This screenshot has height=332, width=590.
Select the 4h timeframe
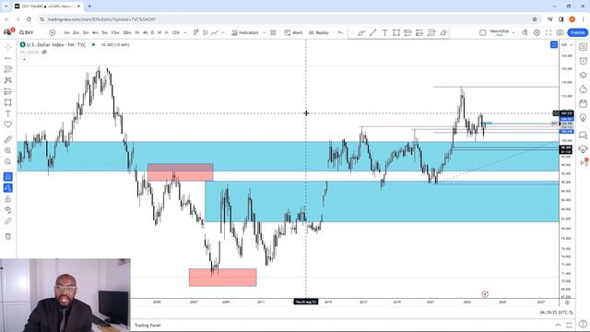[145, 33]
